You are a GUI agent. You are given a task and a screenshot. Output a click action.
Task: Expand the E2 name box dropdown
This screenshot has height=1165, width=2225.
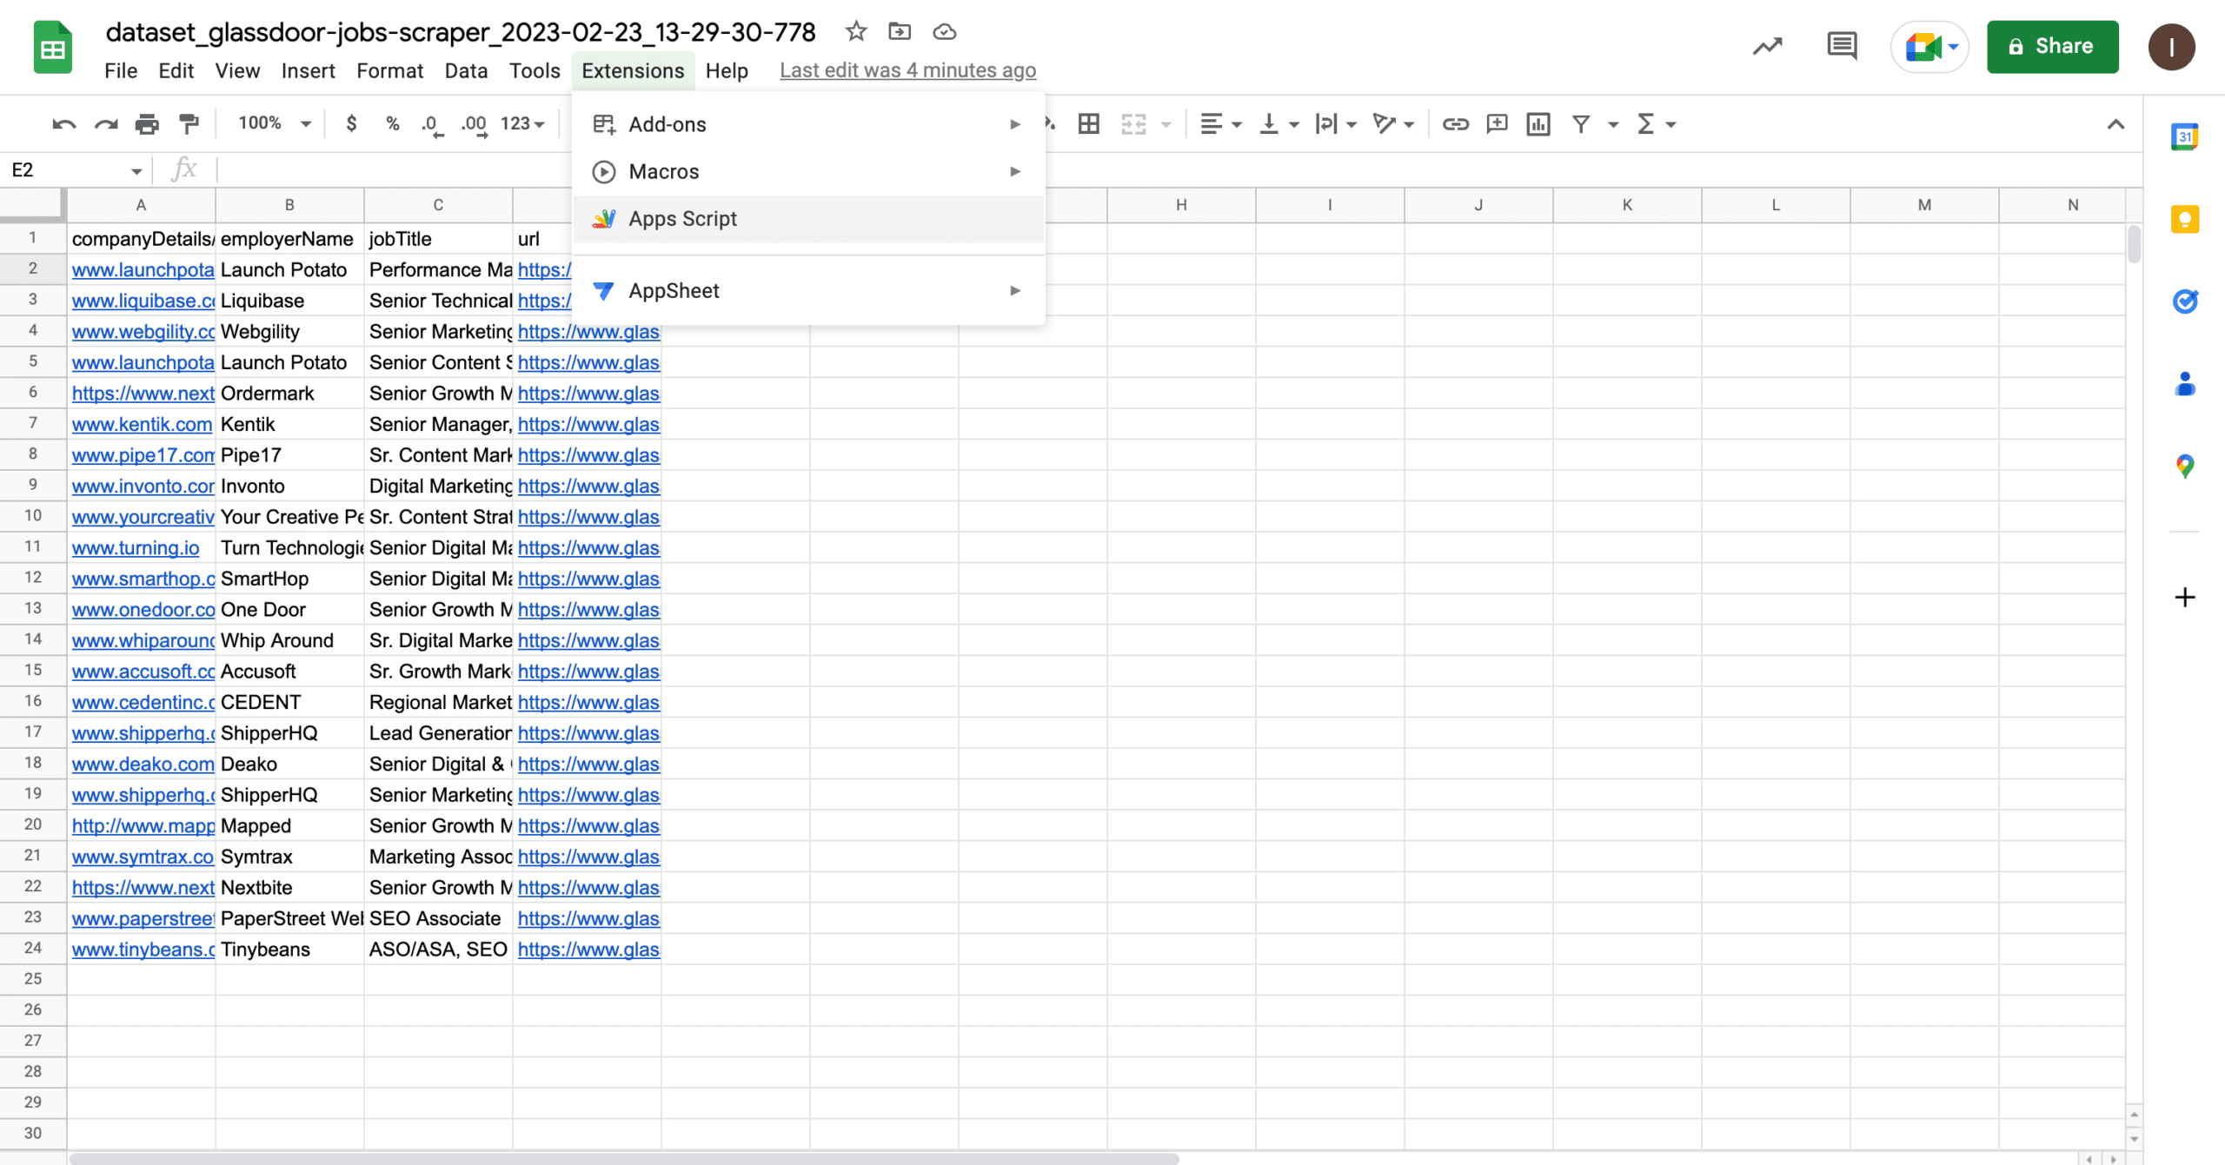(136, 171)
